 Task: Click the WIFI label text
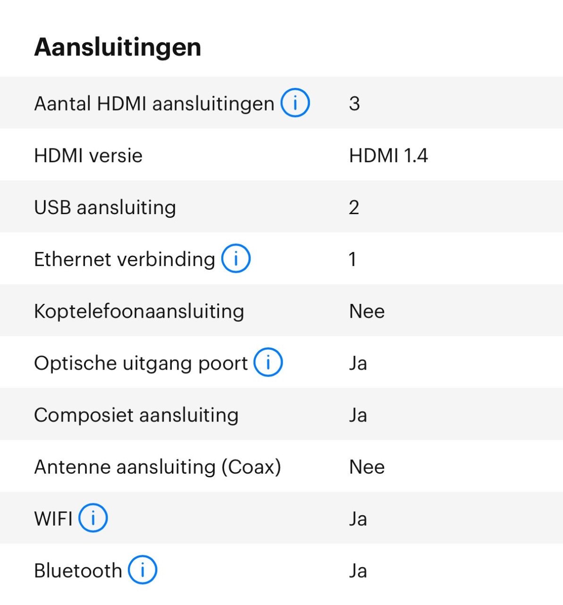(x=53, y=519)
